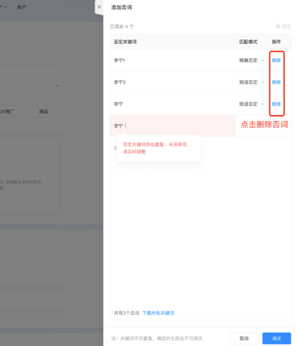This screenshot has height=346, width=296.
Task: Click the 取消 button
Action: tap(244, 338)
